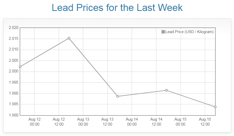
Task: Click the Aug 12 12:00 x-axis label
Action: point(59,122)
